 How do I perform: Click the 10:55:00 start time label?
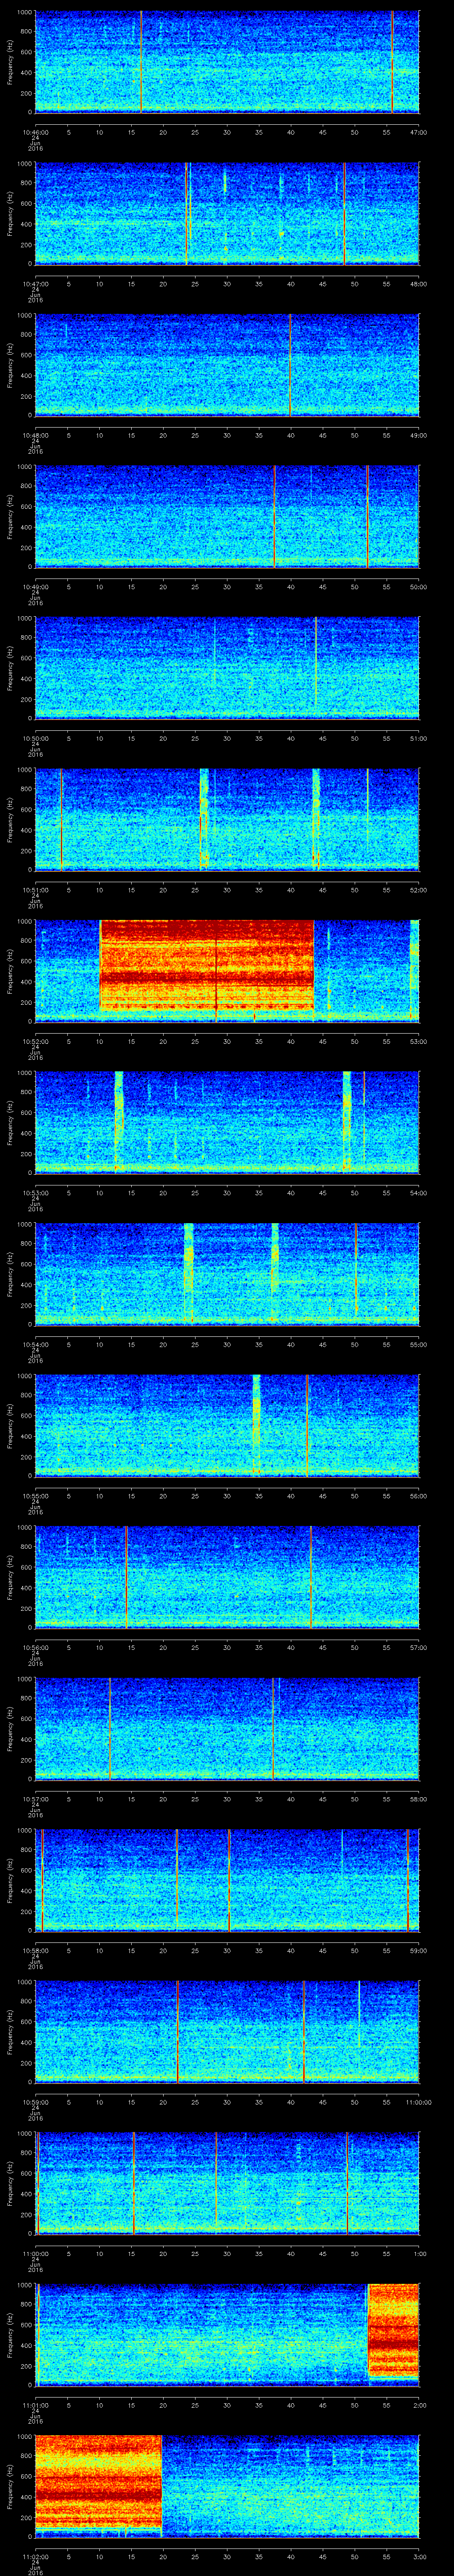tap(35, 1496)
